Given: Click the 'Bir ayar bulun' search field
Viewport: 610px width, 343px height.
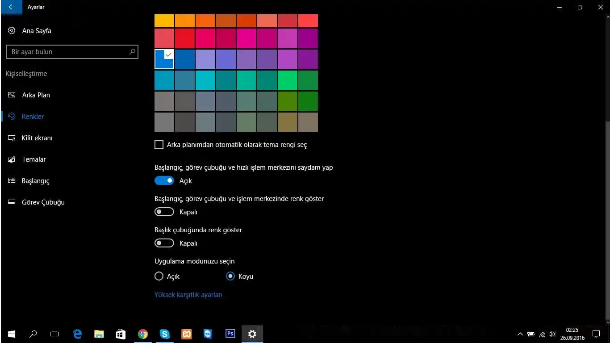Looking at the screenshot, I should (x=67, y=52).
